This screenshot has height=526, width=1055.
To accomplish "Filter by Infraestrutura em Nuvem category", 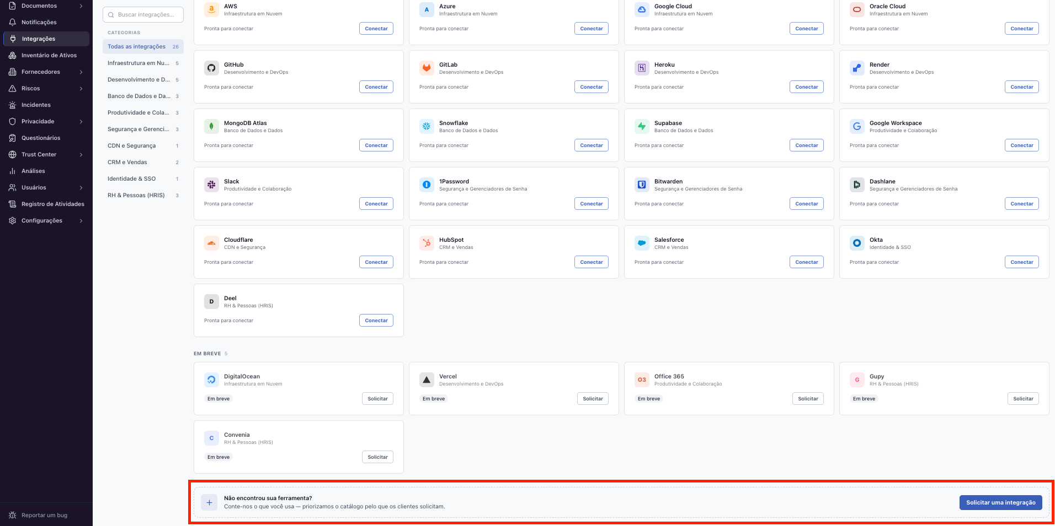I will click(143, 63).
